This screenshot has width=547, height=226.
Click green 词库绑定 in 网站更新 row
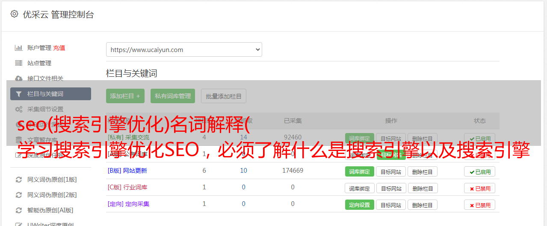[360, 171]
